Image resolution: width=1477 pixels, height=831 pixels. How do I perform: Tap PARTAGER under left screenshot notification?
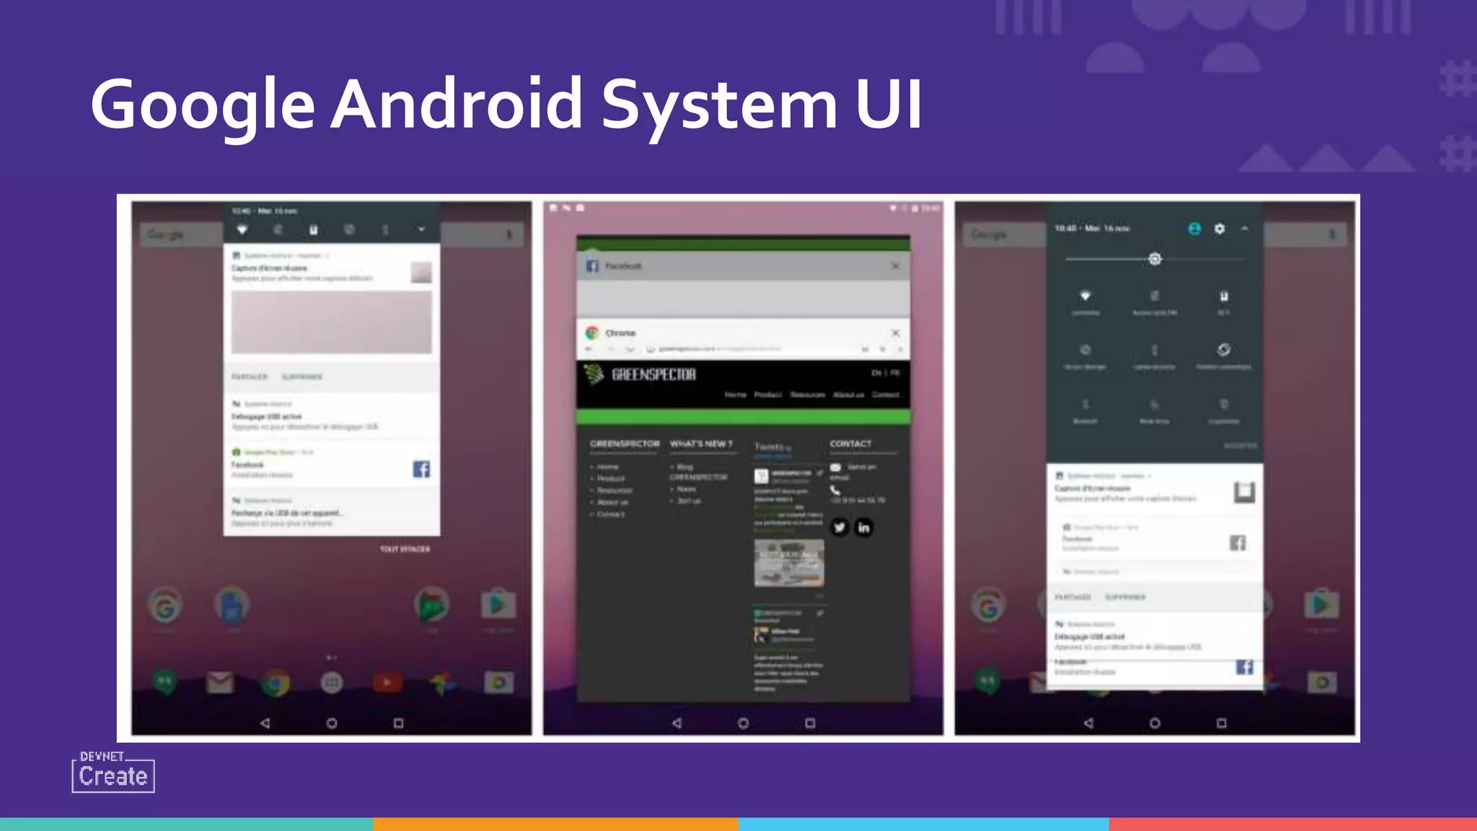click(250, 377)
